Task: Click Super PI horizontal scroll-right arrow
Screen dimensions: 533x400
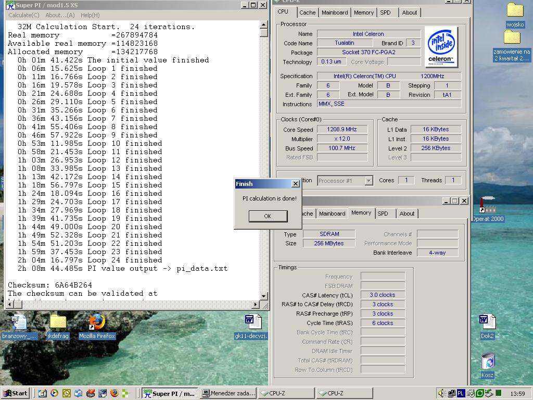Action: tap(256, 305)
